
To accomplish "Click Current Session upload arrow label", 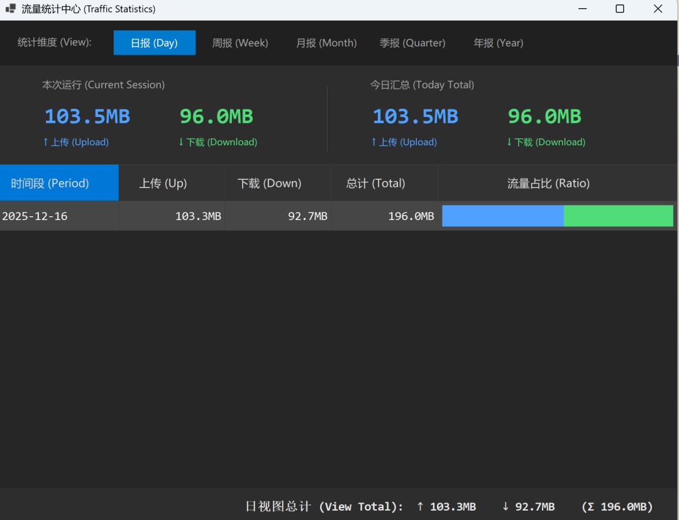I will click(x=75, y=142).
